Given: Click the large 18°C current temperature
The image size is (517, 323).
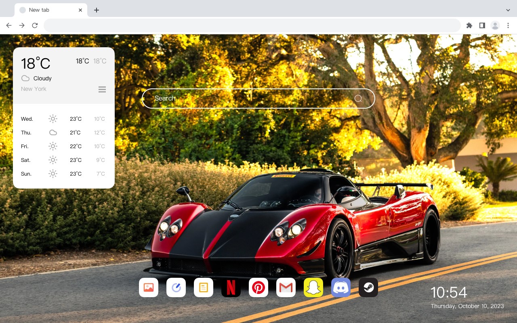Looking at the screenshot, I should coord(36,63).
